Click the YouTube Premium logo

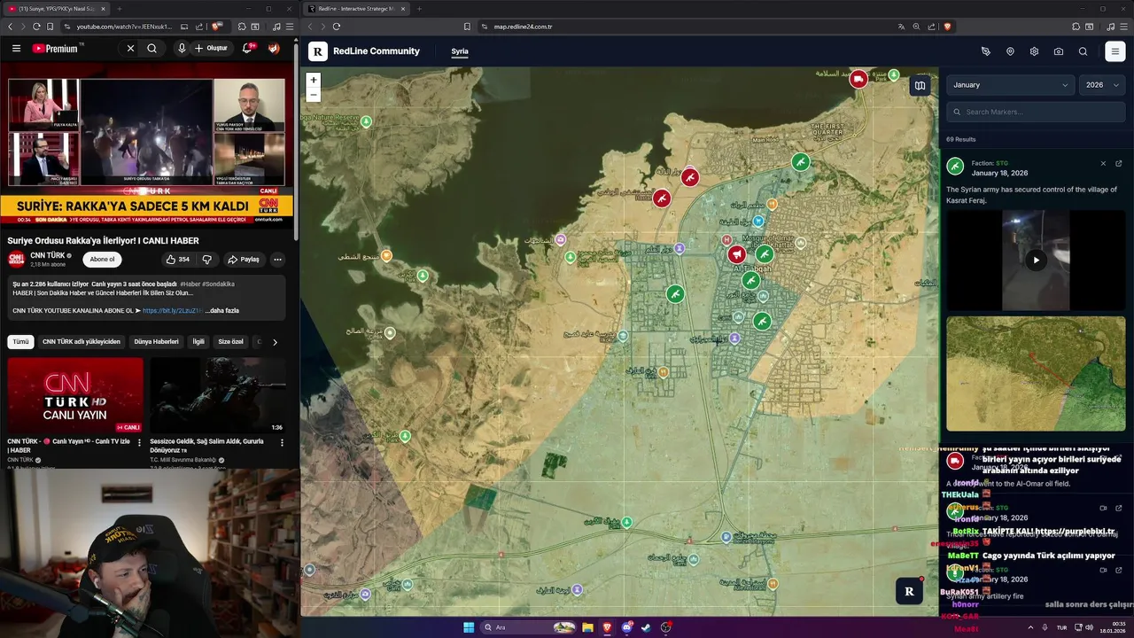tap(55, 49)
